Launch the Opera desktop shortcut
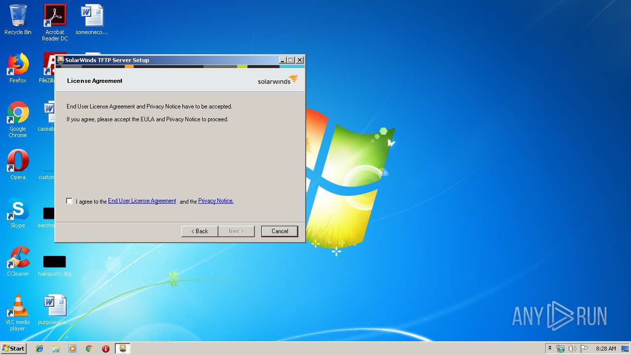This screenshot has height=355, width=631. tap(18, 165)
